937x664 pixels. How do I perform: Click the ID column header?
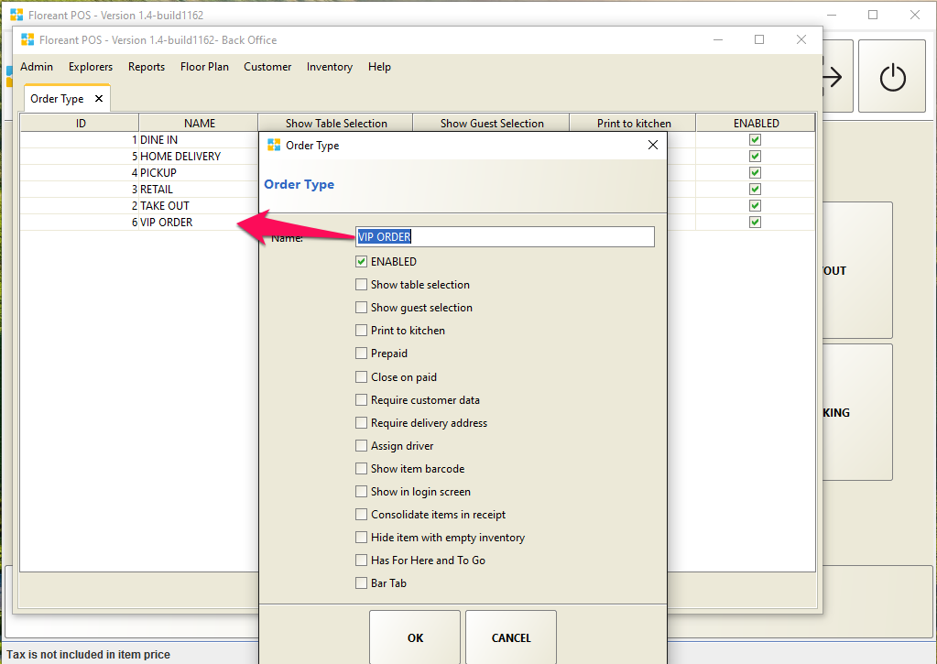click(x=80, y=123)
